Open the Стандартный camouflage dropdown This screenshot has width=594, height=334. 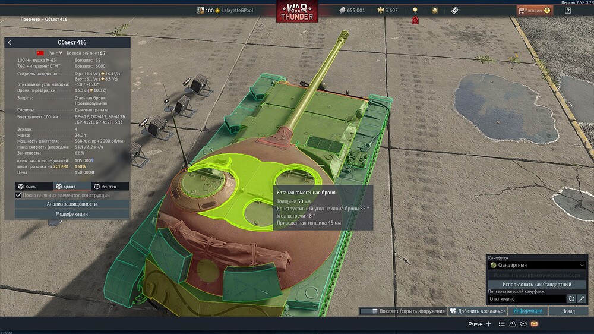coord(537,265)
